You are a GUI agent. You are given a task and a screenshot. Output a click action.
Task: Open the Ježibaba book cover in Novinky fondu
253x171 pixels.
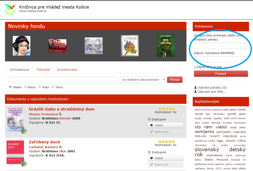click(x=130, y=46)
